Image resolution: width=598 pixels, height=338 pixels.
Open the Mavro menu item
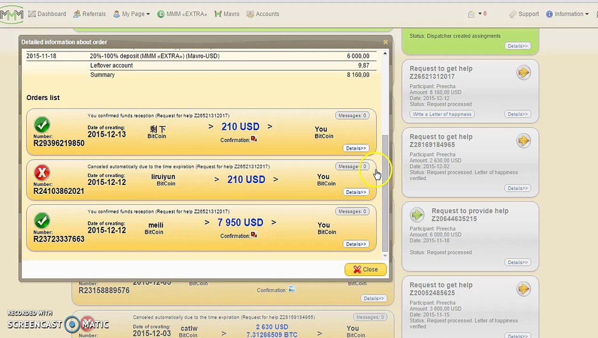click(x=227, y=14)
